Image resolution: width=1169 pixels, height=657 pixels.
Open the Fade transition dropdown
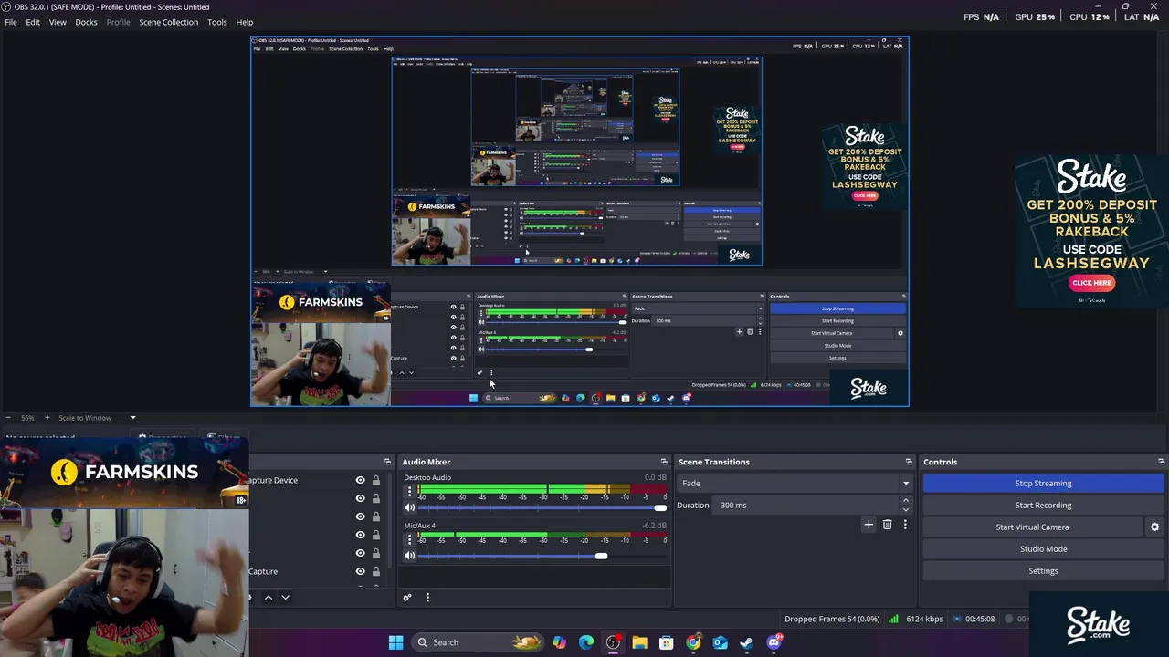click(x=794, y=483)
